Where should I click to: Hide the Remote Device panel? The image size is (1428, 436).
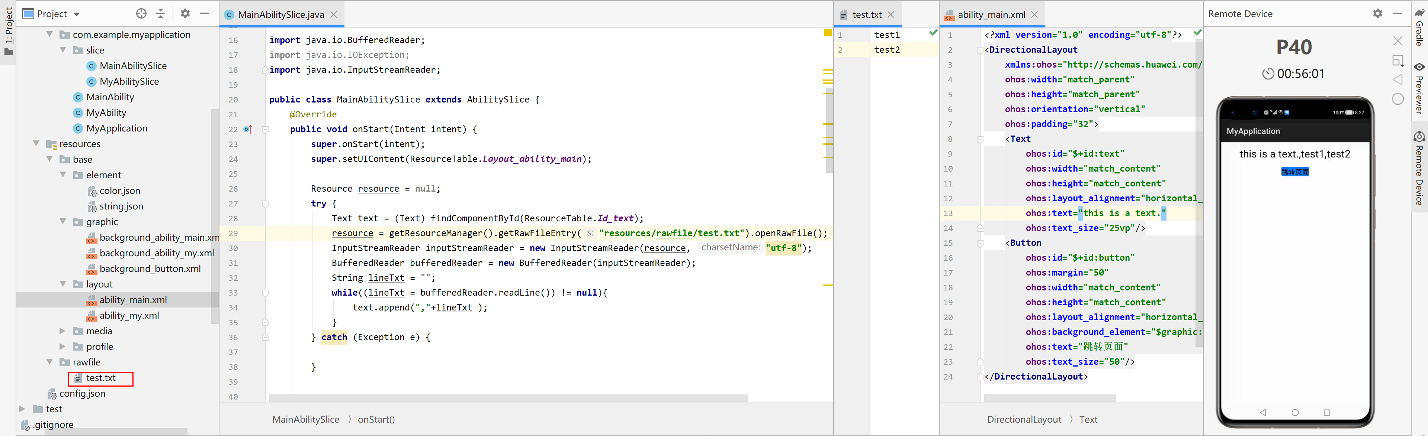pos(1397,13)
